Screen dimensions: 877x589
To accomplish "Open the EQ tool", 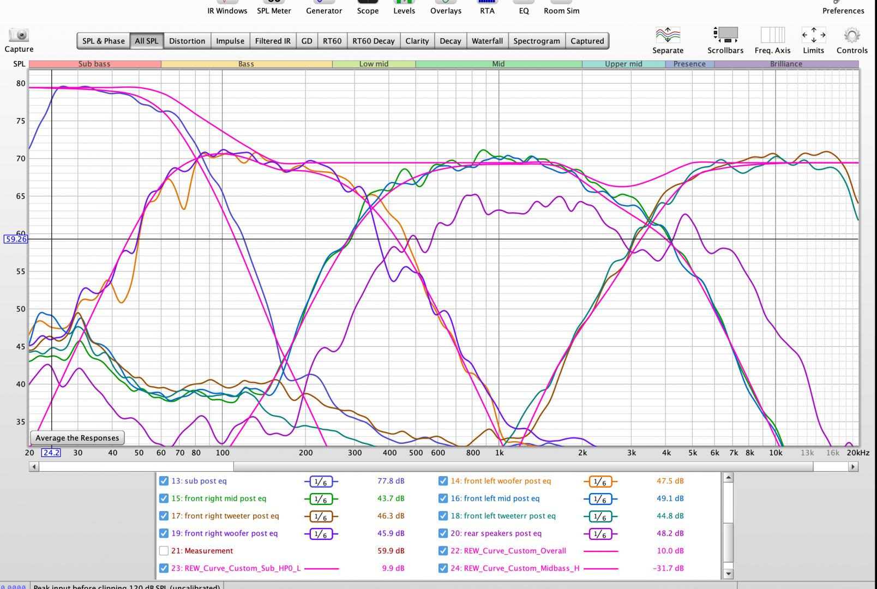I will pos(524,7).
